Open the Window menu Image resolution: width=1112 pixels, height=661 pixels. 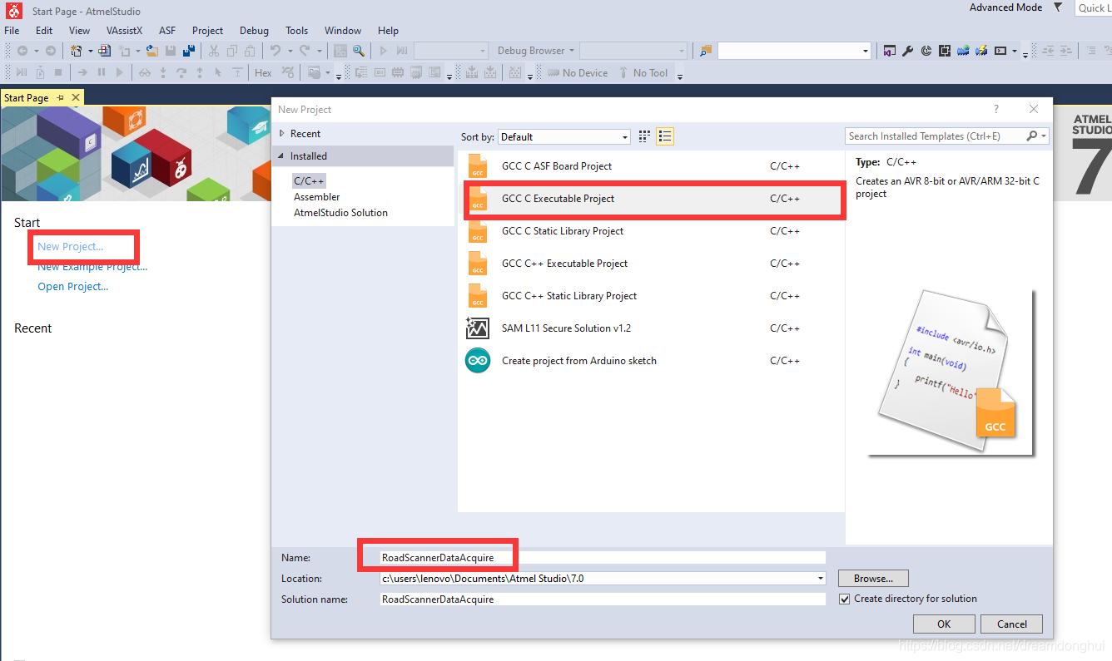point(343,31)
